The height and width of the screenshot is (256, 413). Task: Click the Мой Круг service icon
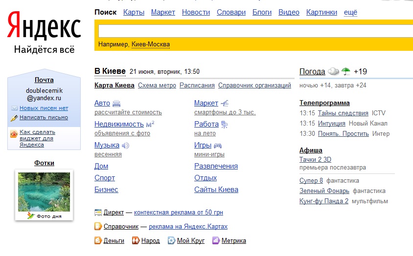[x=171, y=240]
